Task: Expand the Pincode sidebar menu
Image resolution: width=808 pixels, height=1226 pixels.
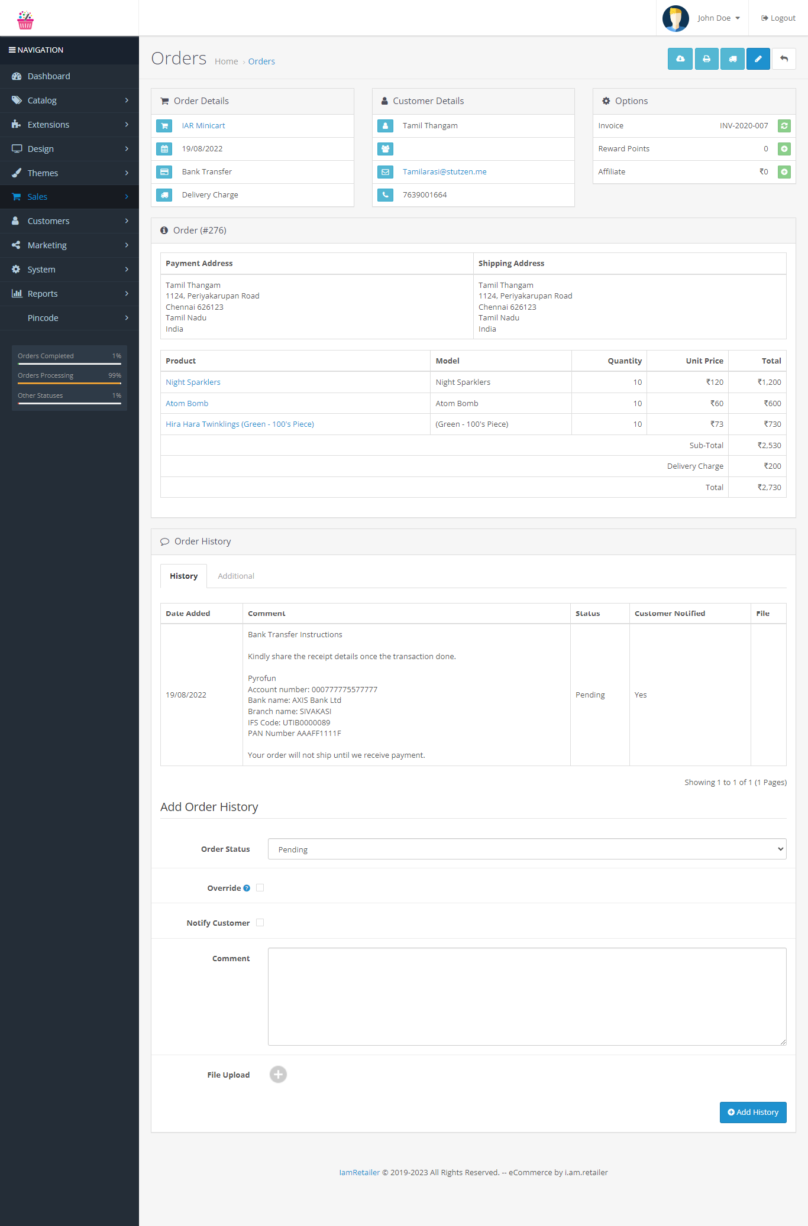Action: [69, 318]
